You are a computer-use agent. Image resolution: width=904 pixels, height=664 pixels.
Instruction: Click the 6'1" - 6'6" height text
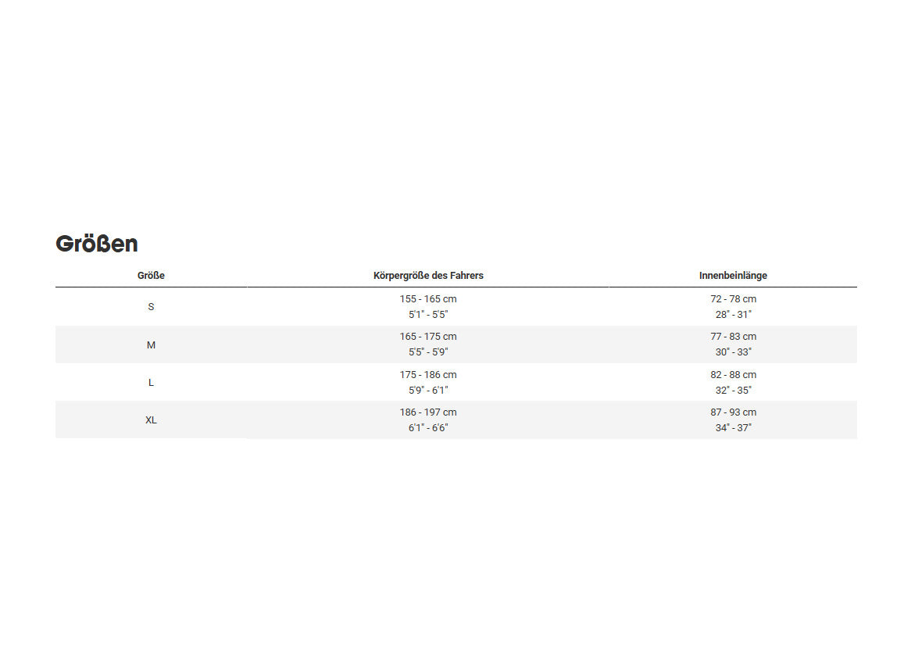428,428
